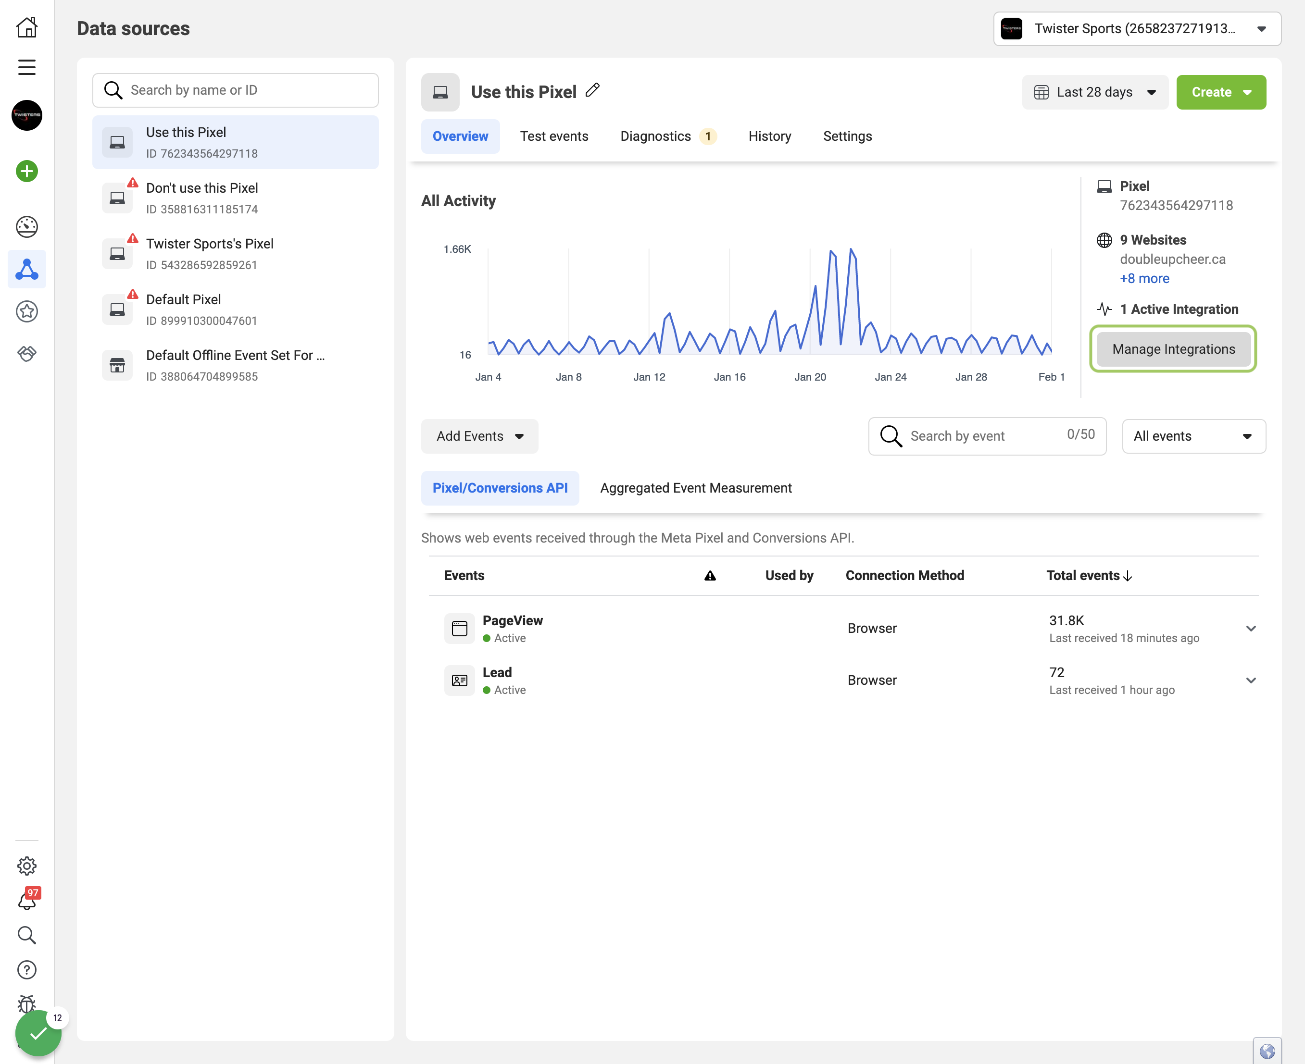Click the +8 more websites link

(x=1144, y=279)
